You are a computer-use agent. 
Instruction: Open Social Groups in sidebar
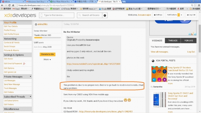(x=9, y=47)
